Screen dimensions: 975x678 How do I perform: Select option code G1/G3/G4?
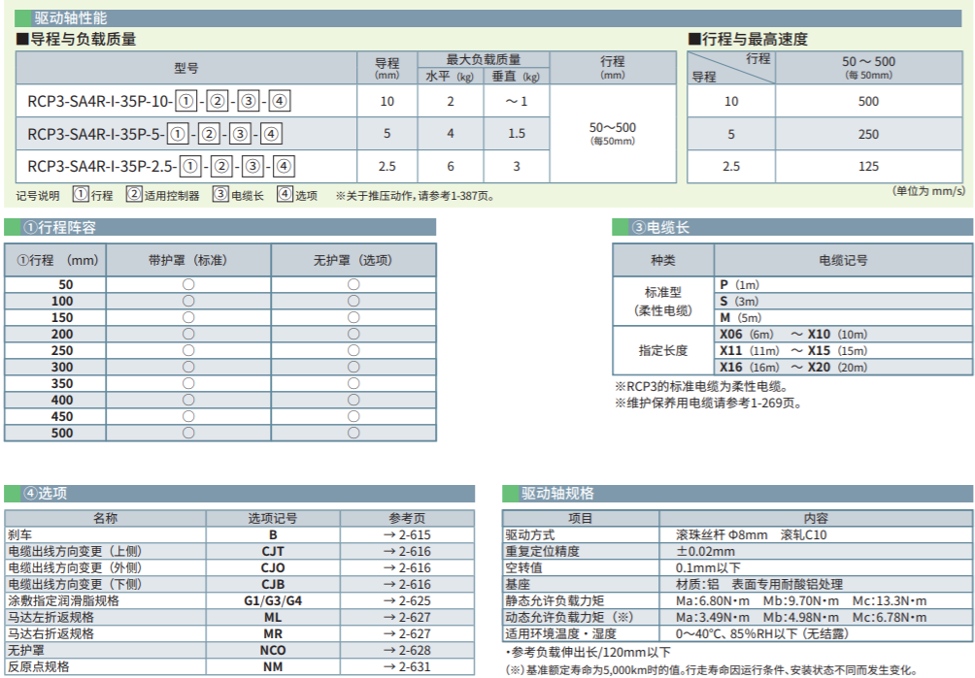point(272,601)
